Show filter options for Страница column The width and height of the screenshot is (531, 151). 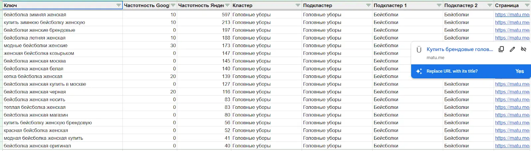pyautogui.click(x=527, y=5)
